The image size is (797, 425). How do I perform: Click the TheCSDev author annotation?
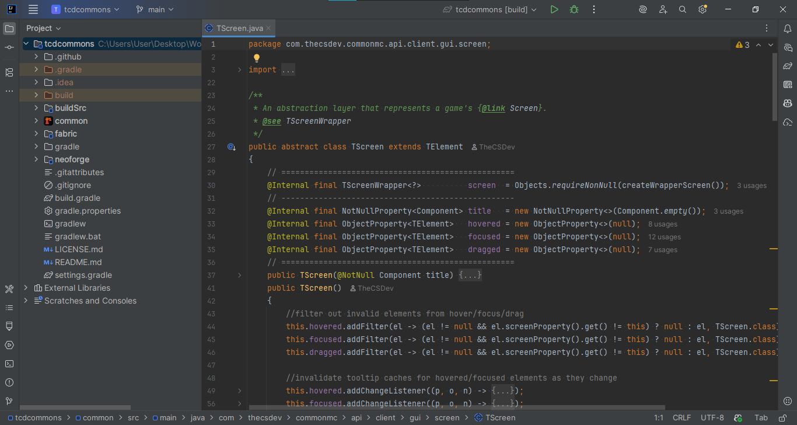pyautogui.click(x=495, y=147)
